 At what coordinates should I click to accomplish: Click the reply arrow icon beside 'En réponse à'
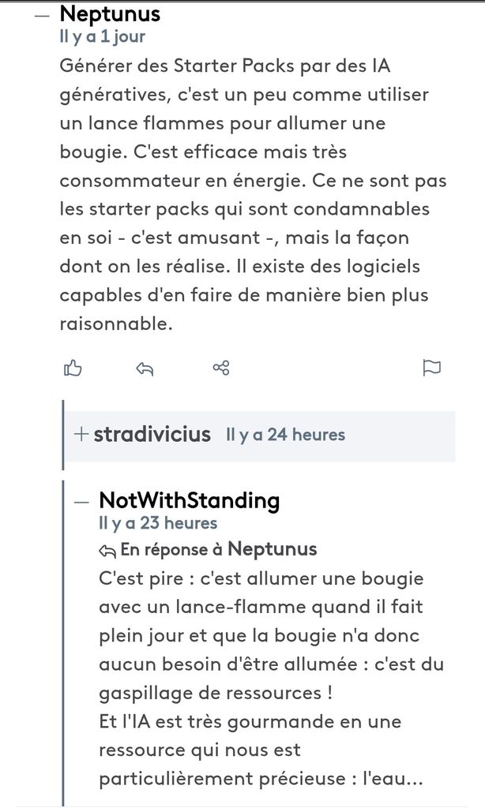[107, 551]
